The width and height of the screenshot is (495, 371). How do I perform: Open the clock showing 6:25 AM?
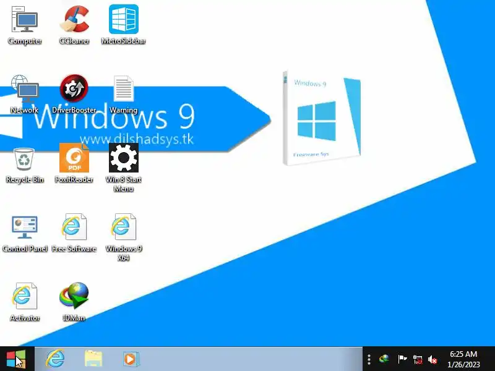(x=463, y=359)
